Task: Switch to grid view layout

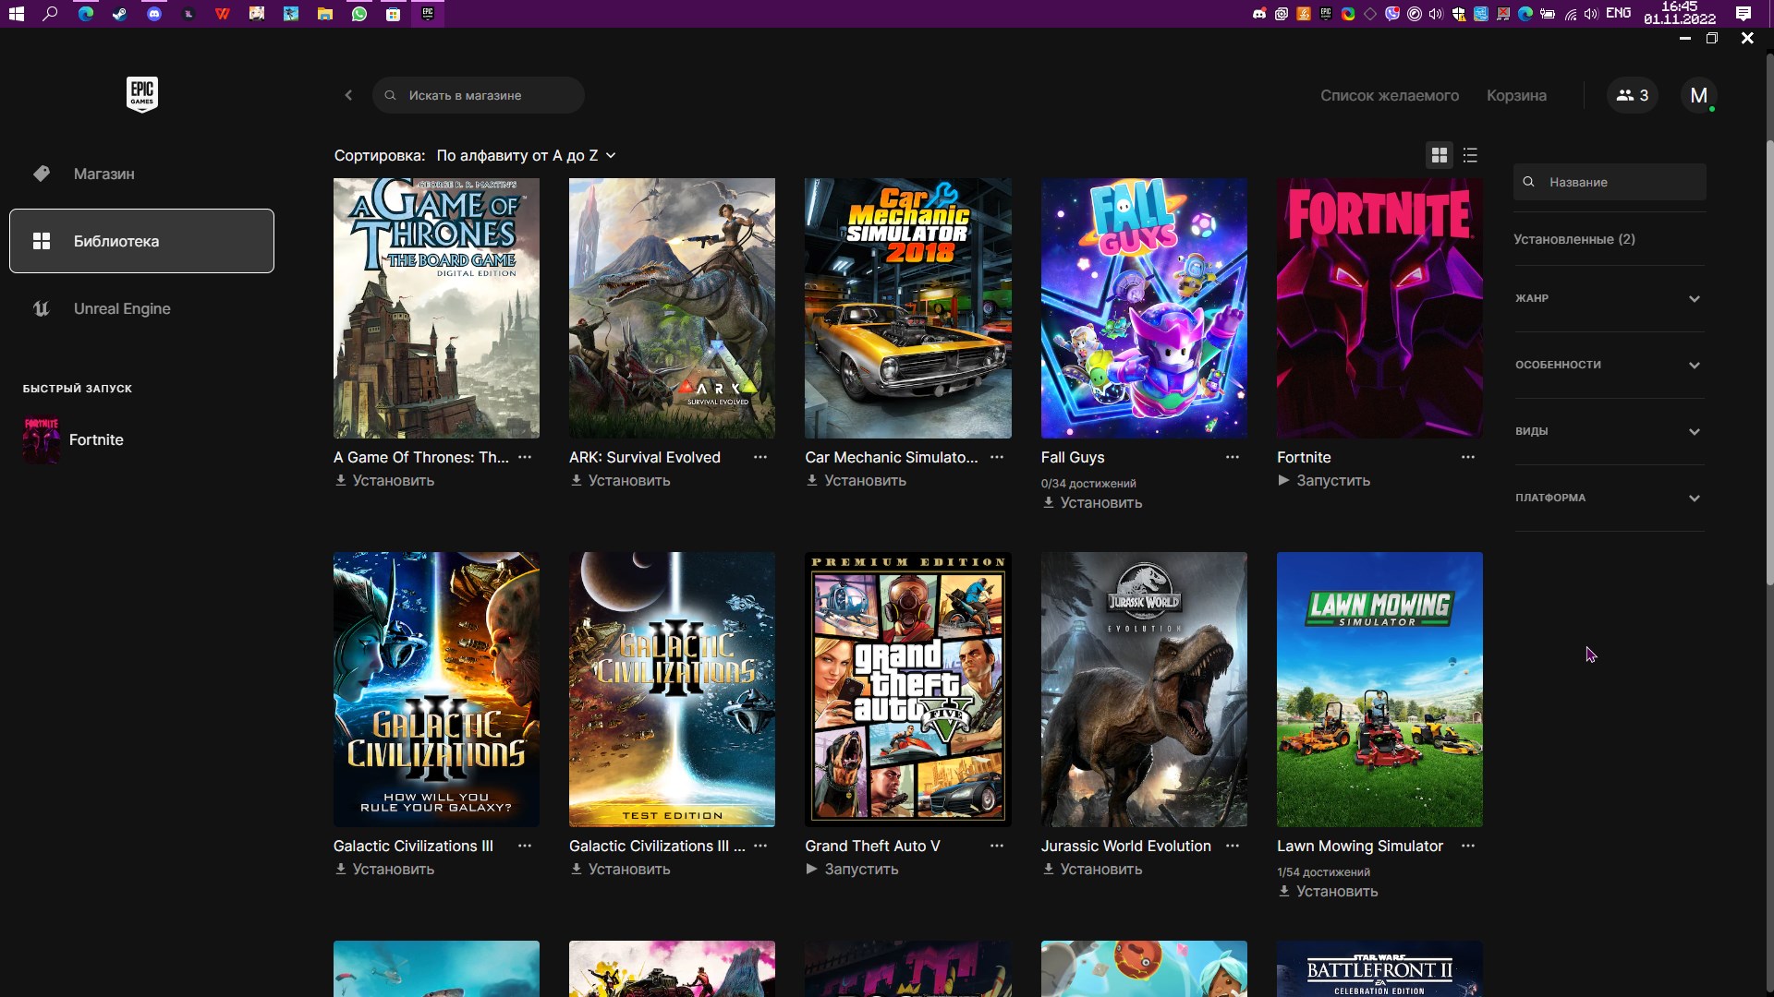Action: pyautogui.click(x=1439, y=155)
